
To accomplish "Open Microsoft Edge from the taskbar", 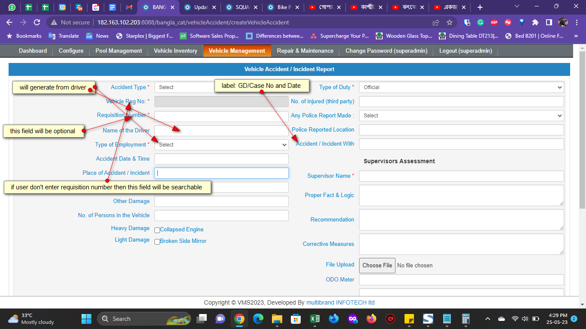I will [x=258, y=319].
